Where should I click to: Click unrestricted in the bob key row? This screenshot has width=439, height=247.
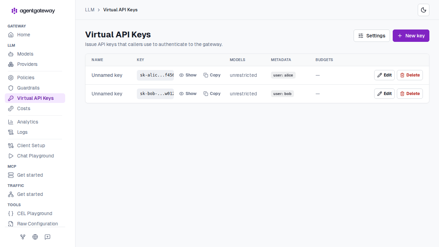(244, 94)
